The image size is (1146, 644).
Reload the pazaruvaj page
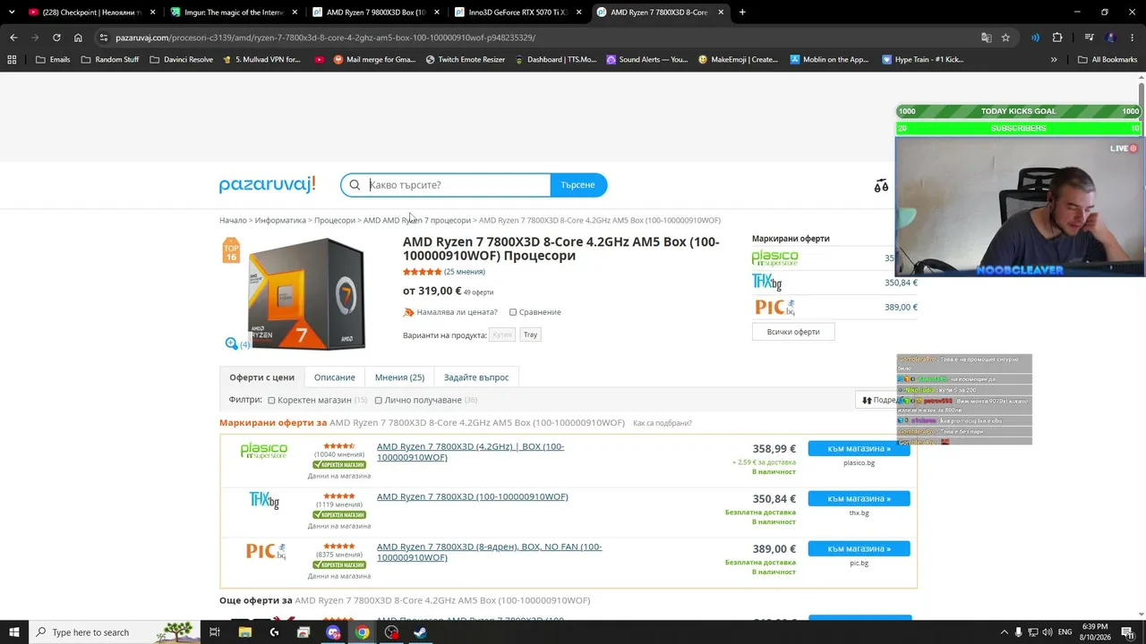(x=56, y=38)
